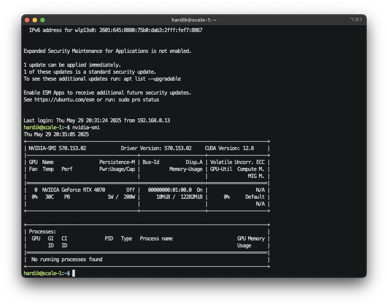The image size is (388, 306).
Task: Click the 'Disp.A' column header
Action: coord(194,162)
